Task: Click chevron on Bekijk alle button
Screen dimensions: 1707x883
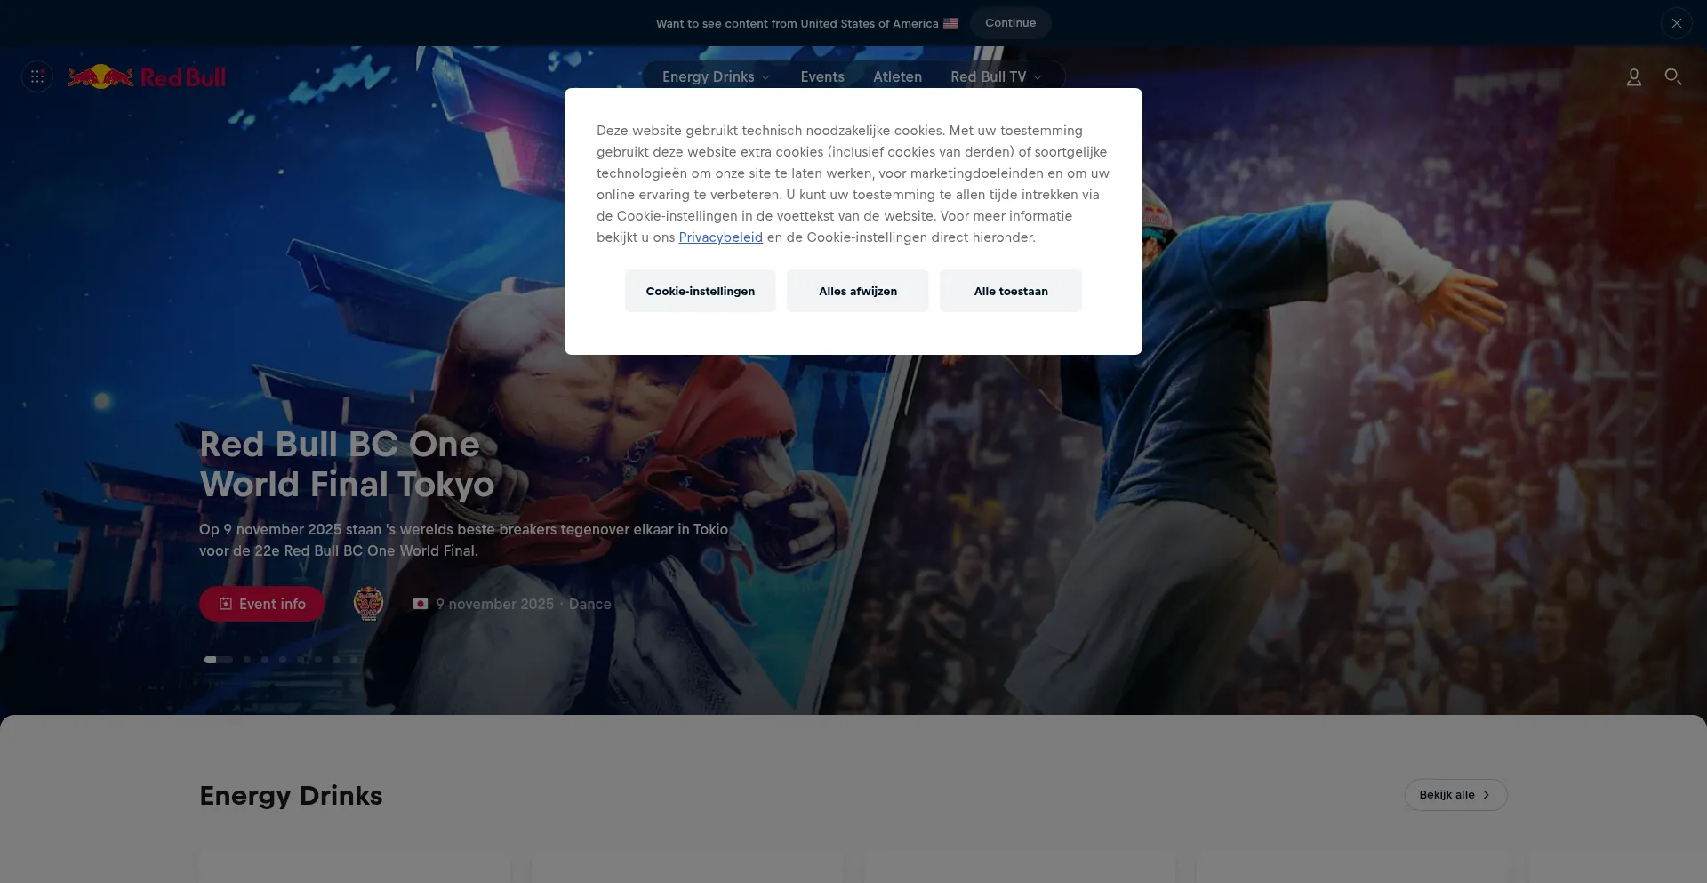Action: pyautogui.click(x=1486, y=795)
